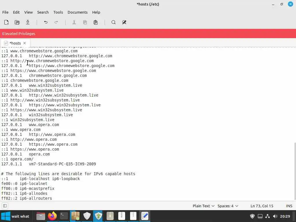This screenshot has width=296, height=222.
Task: Click '127.0.0.1 https://www.opera.com' line
Action: coord(39,145)
